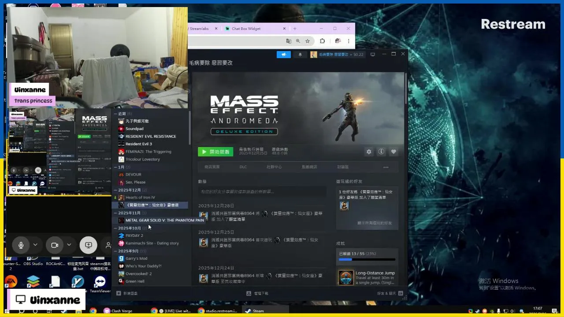
Task: Click the Steam library list scrollbar
Action: (190, 128)
